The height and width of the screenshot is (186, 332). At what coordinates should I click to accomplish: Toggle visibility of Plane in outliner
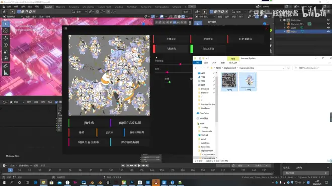328,31
